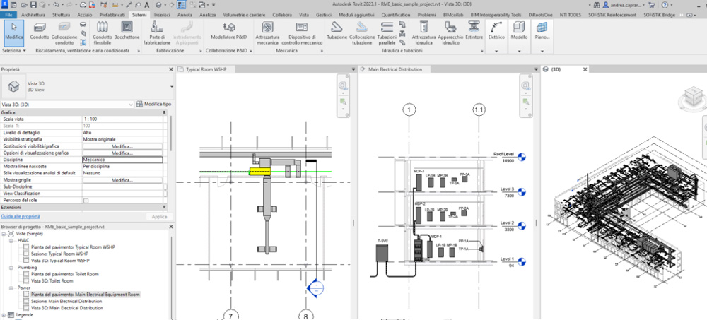Select the Modifica arrow tool
Image resolution: width=707 pixels, height=320 pixels.
pyautogui.click(x=14, y=33)
